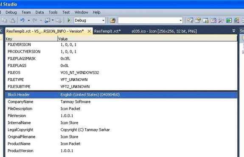The image size is (244, 157).
Task: Start debugging with green play button
Action: pyautogui.click(x=69, y=20)
